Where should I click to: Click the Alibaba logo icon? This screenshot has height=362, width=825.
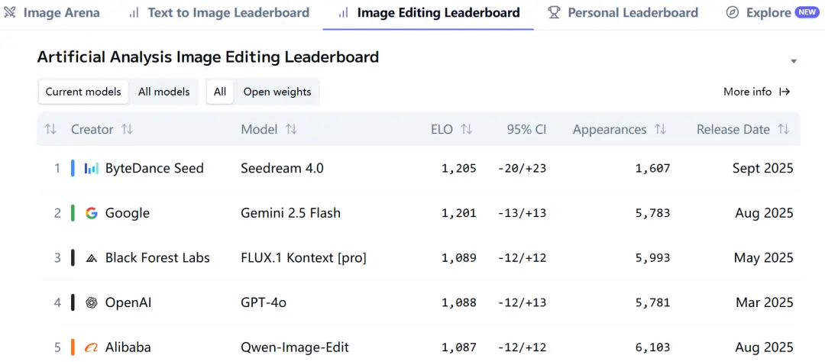[92, 347]
